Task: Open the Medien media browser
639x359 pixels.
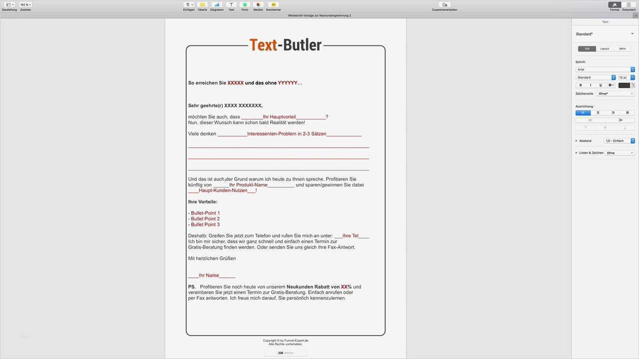Action: (258, 4)
